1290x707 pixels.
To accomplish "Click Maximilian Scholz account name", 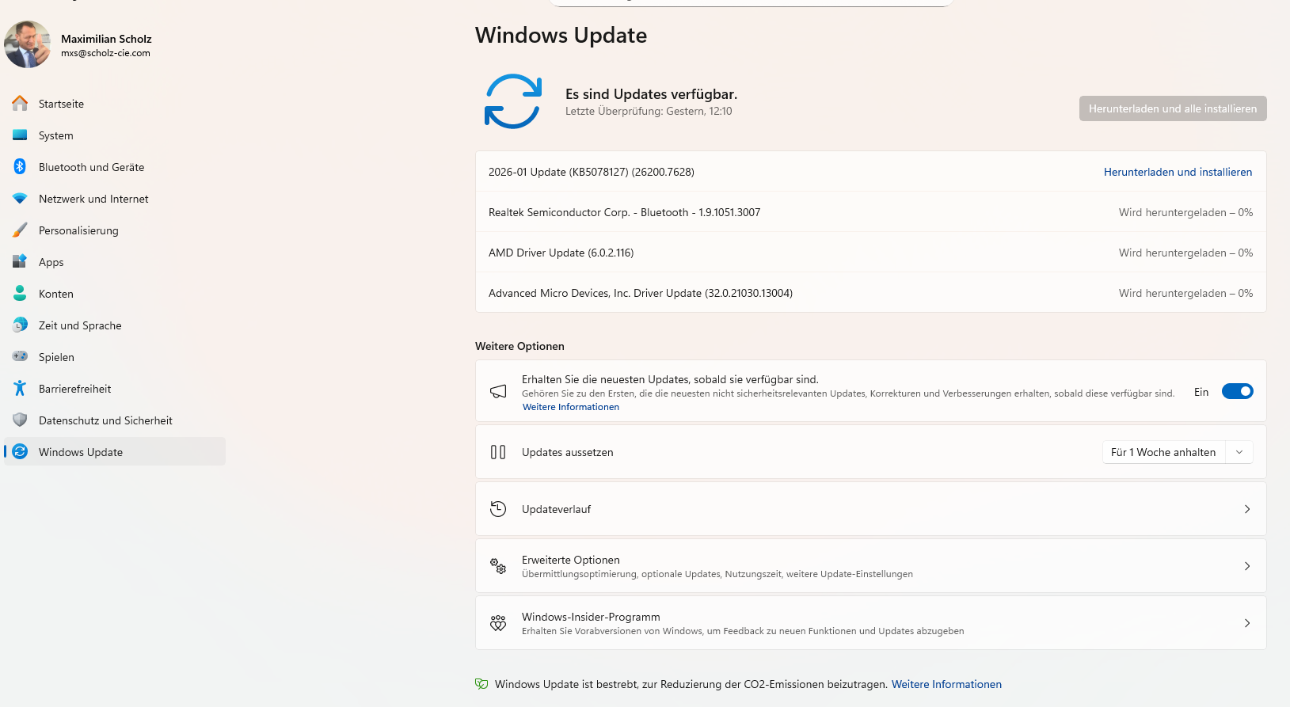I will (x=106, y=39).
